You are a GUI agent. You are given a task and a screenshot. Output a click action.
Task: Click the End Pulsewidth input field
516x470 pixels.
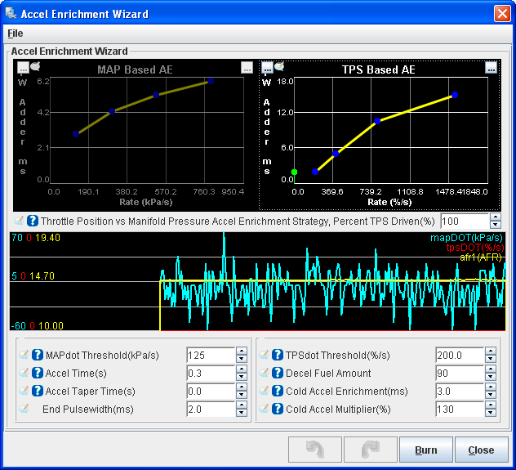[x=210, y=409]
